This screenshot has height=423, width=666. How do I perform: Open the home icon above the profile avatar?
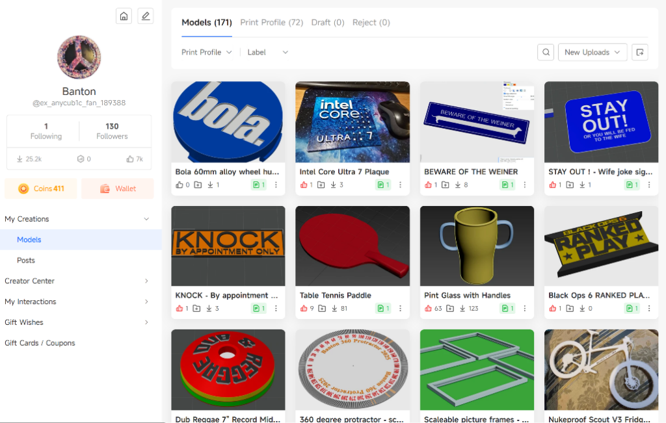coord(124,16)
